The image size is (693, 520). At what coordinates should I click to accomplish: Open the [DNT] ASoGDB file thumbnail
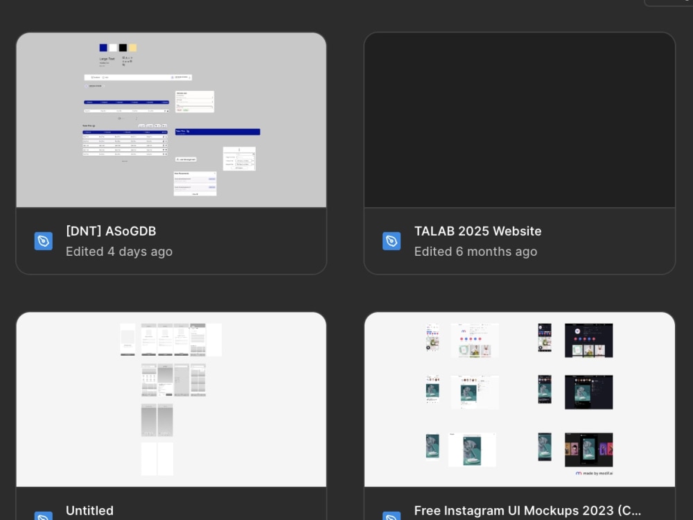[x=171, y=120]
